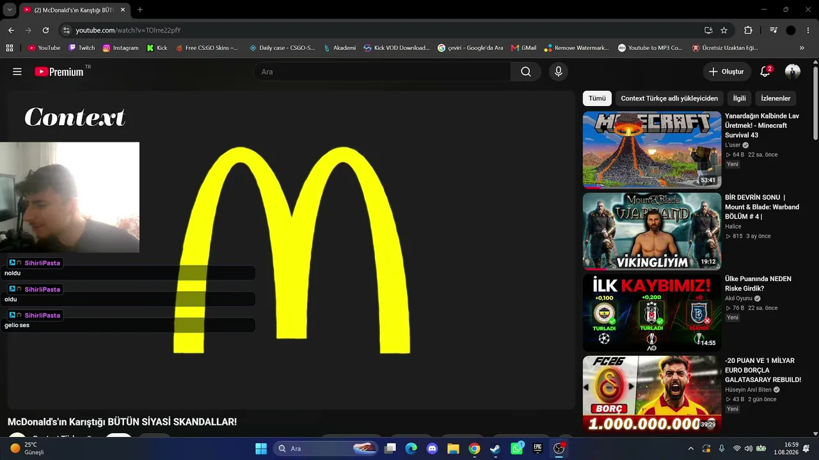The image size is (819, 460).
Task: Start voice search with the microphone
Action: [x=559, y=72]
